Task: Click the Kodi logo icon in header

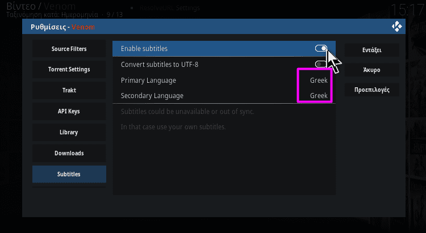Action: tap(397, 27)
